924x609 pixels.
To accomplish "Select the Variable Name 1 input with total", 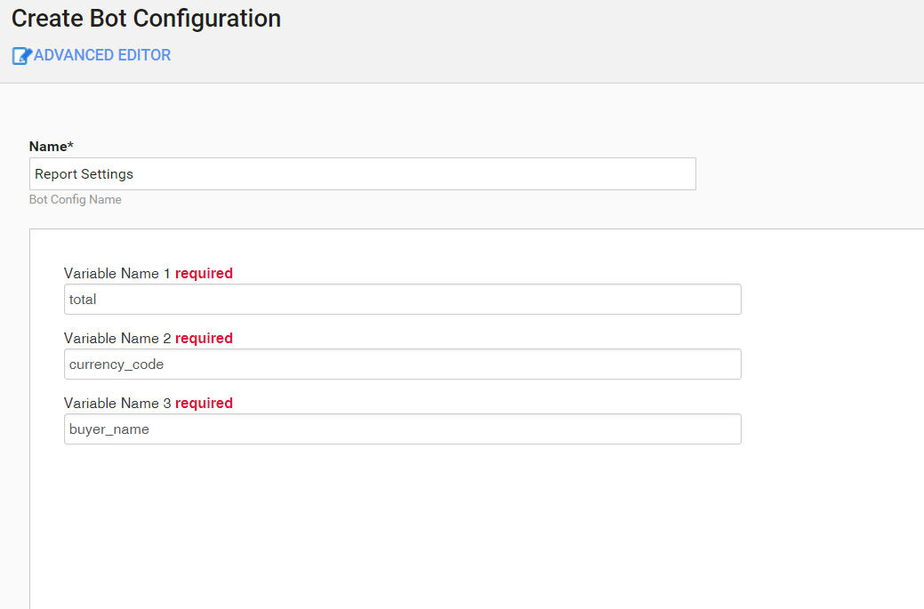I will [403, 300].
